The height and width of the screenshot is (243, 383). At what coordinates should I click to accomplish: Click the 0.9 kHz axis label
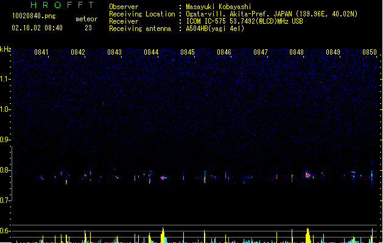[x=5, y=140]
